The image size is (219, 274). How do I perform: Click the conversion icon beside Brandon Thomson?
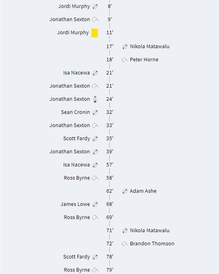click(125, 244)
